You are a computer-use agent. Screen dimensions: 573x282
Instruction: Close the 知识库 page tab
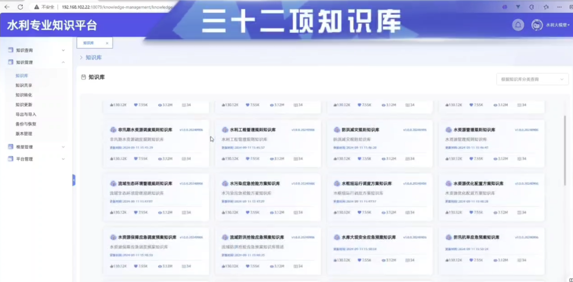pos(107,43)
